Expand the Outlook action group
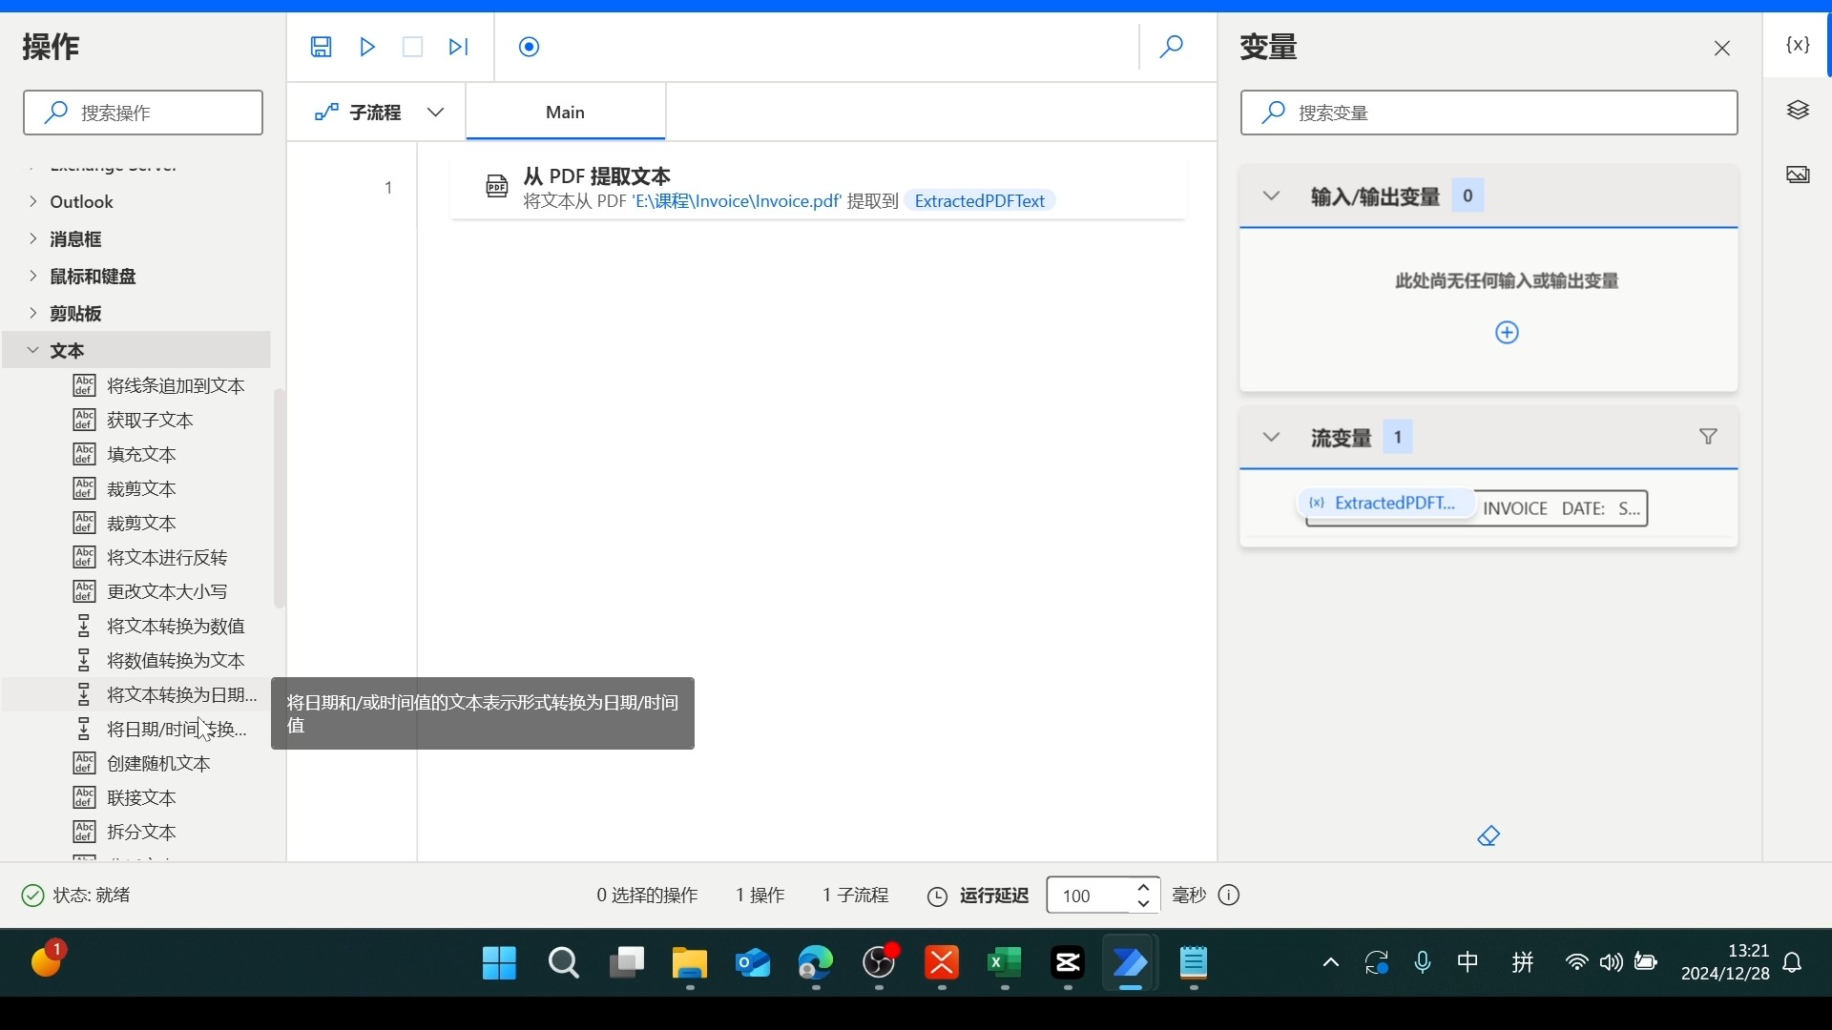Image resolution: width=1832 pixels, height=1030 pixels. coord(33,202)
